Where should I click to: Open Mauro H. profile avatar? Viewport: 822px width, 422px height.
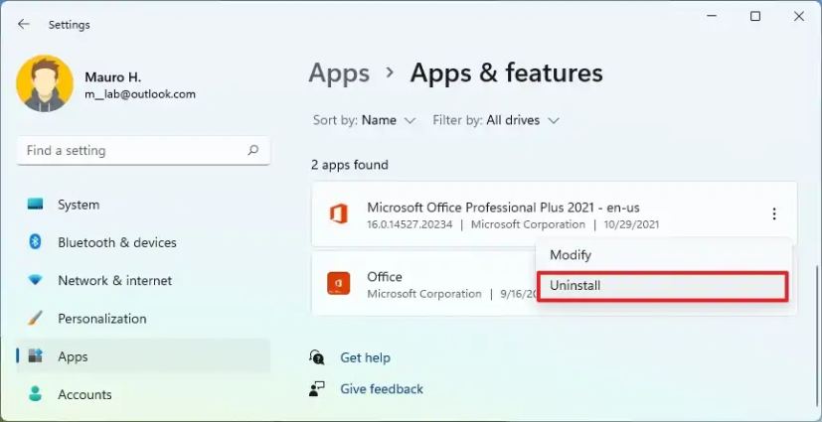coord(45,83)
